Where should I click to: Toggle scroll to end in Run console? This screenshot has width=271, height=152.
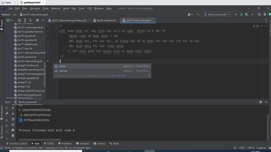tap(13, 125)
